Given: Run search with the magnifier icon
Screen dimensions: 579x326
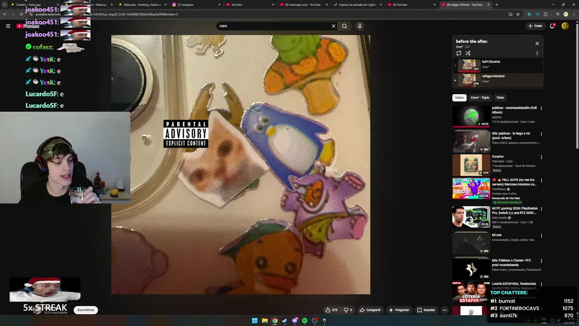Looking at the screenshot, I should (344, 26).
